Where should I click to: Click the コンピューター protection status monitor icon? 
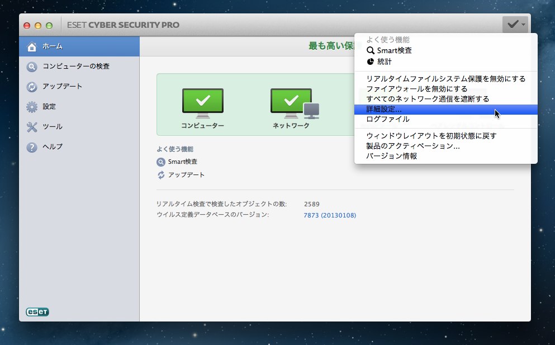[203, 103]
